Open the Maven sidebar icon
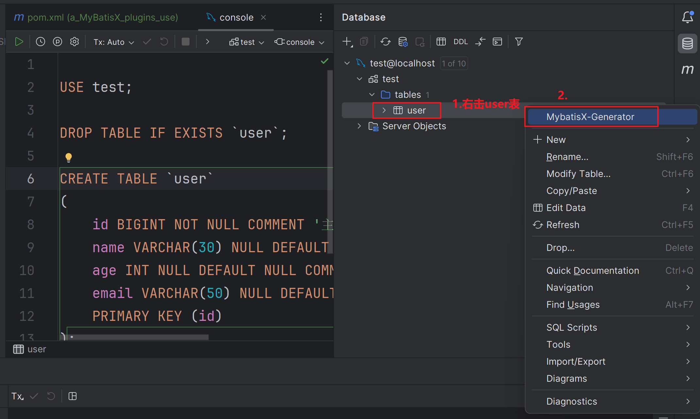Screen dimensions: 700x419 click(687, 69)
